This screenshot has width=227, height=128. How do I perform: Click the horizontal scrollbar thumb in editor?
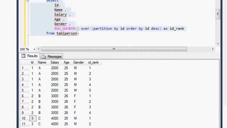[114, 49]
